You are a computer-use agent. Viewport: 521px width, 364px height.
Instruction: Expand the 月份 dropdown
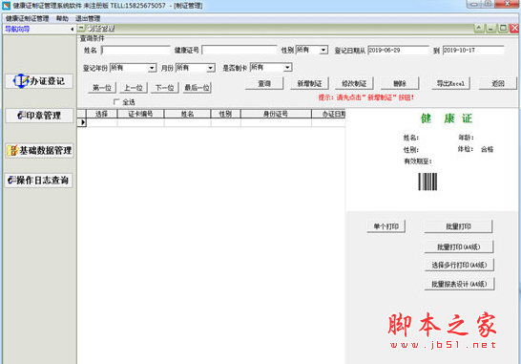pos(210,68)
